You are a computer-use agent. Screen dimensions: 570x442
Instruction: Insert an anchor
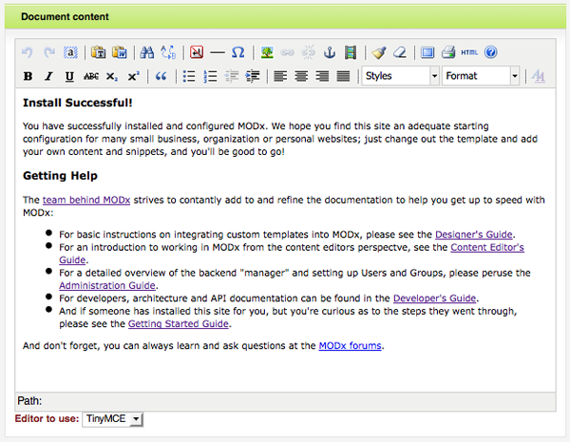pyautogui.click(x=330, y=52)
